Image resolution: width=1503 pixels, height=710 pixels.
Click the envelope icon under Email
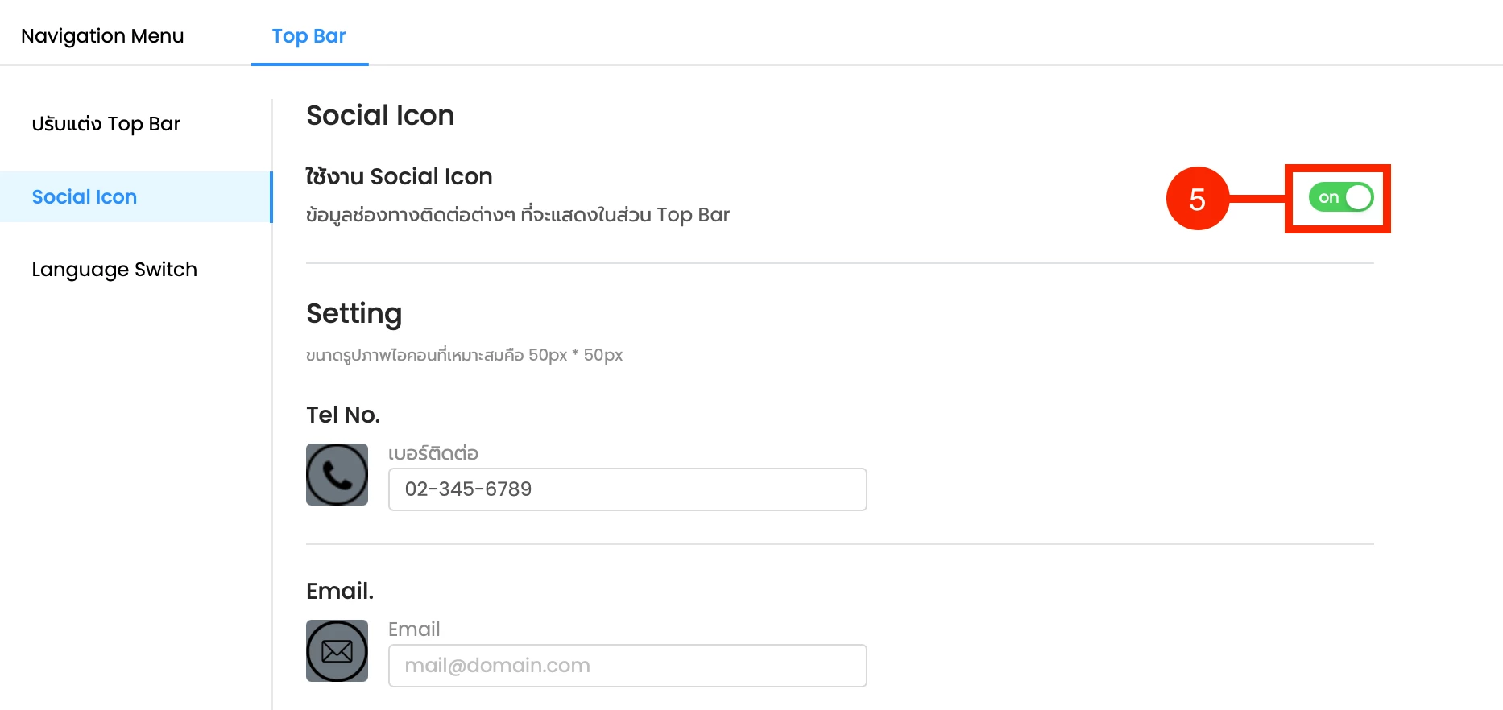(337, 650)
